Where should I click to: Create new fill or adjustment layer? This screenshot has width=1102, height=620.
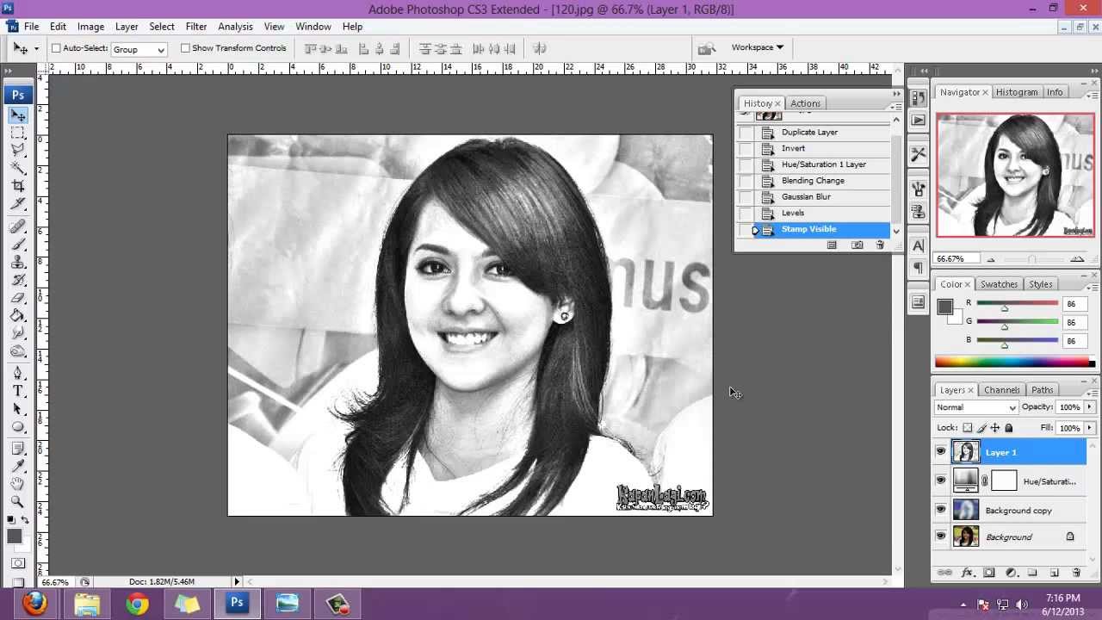(1011, 573)
